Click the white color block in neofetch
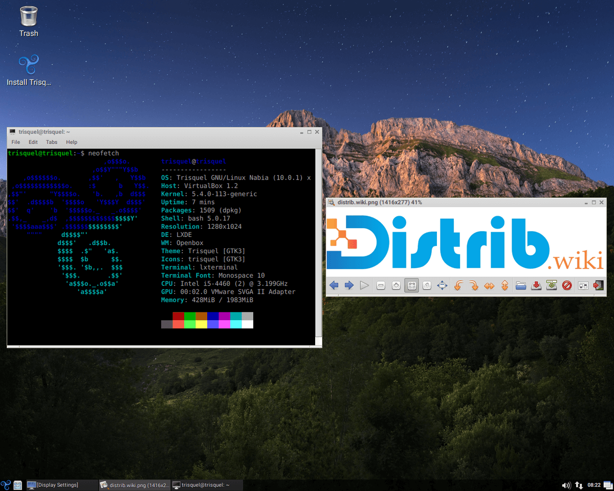The image size is (614, 491). click(x=247, y=324)
